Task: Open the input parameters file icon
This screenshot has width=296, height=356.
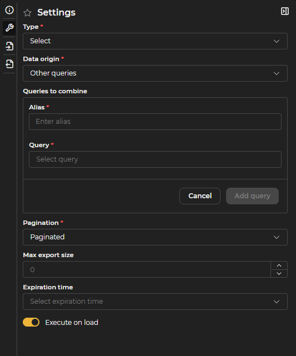Action: (9, 46)
